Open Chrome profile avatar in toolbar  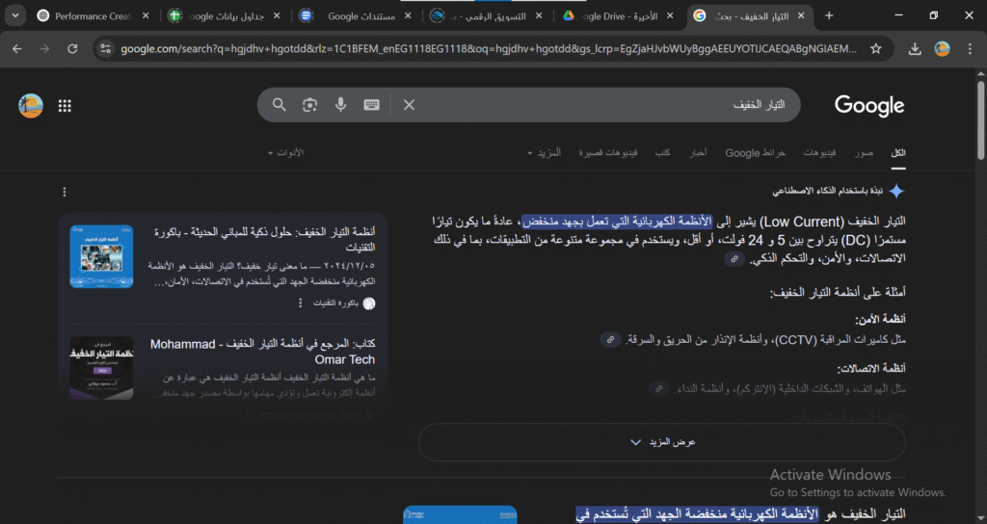tap(943, 48)
